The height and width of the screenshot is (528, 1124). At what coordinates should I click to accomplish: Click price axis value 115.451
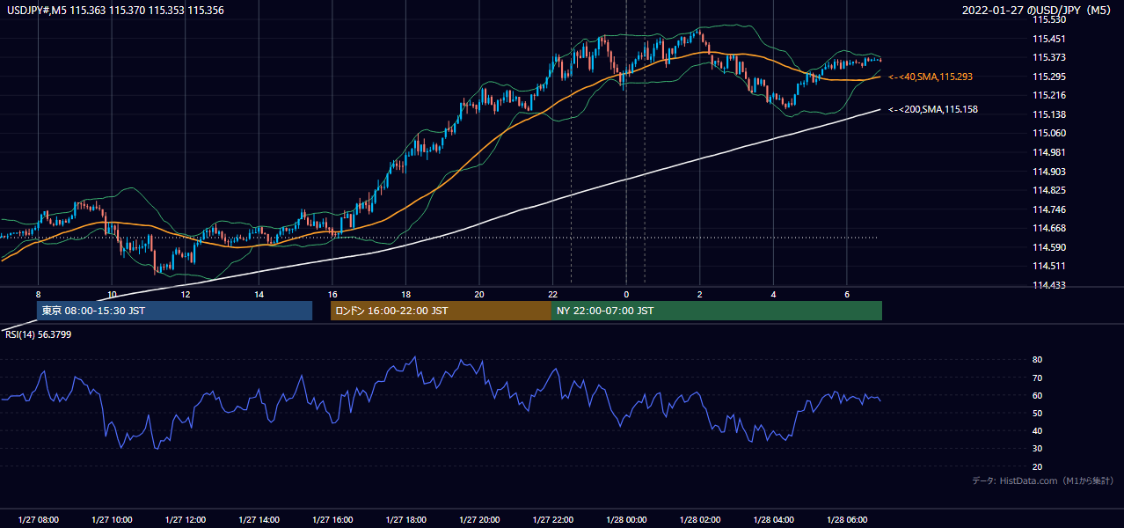(x=1049, y=39)
